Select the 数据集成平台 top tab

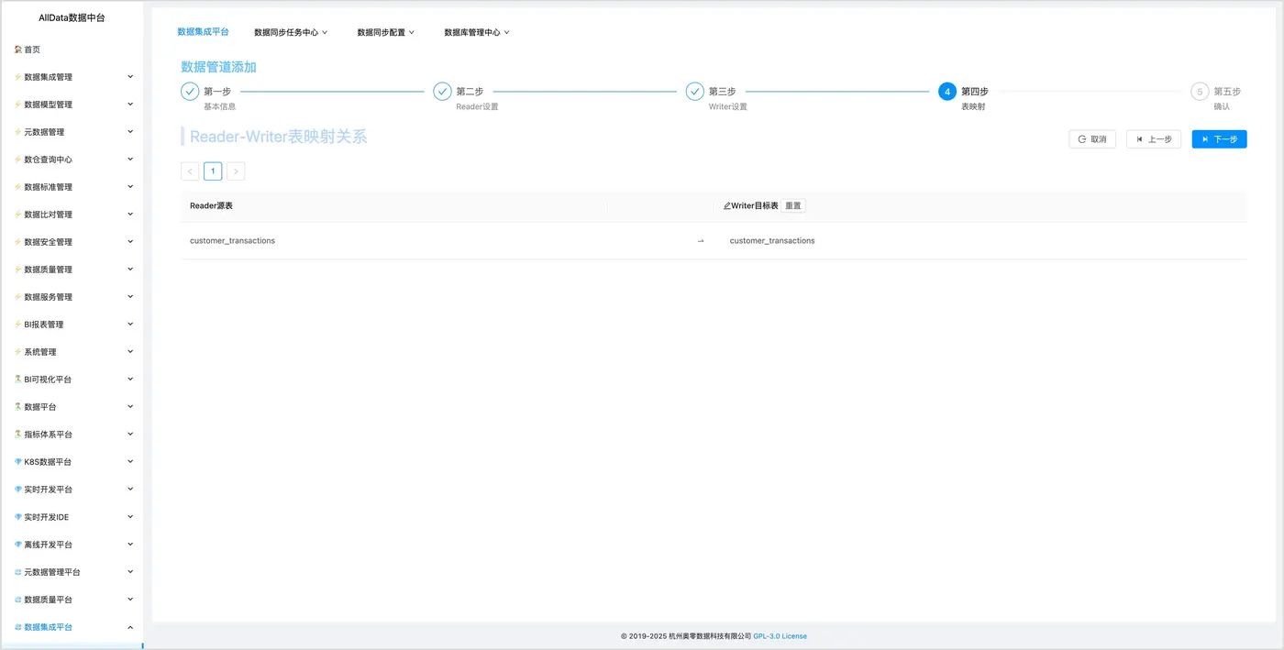[x=203, y=31]
